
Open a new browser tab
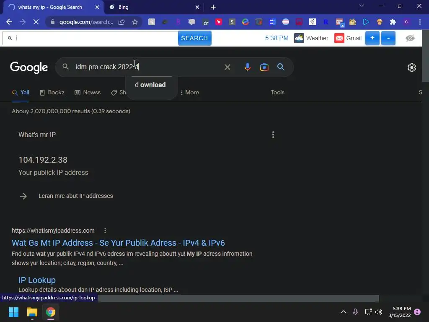[213, 7]
